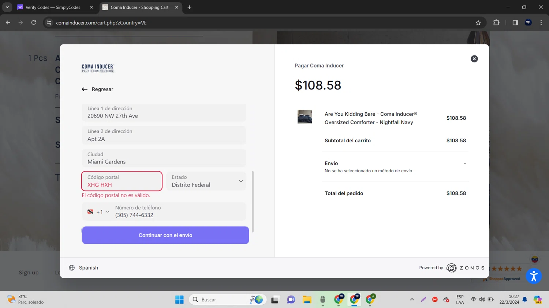The width and height of the screenshot is (549, 308).
Task: Close the Coma Inducer tab
Action: pyautogui.click(x=176, y=7)
